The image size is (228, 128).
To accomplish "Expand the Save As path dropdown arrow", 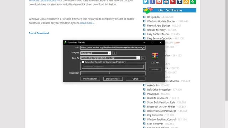I will point(138,58).
